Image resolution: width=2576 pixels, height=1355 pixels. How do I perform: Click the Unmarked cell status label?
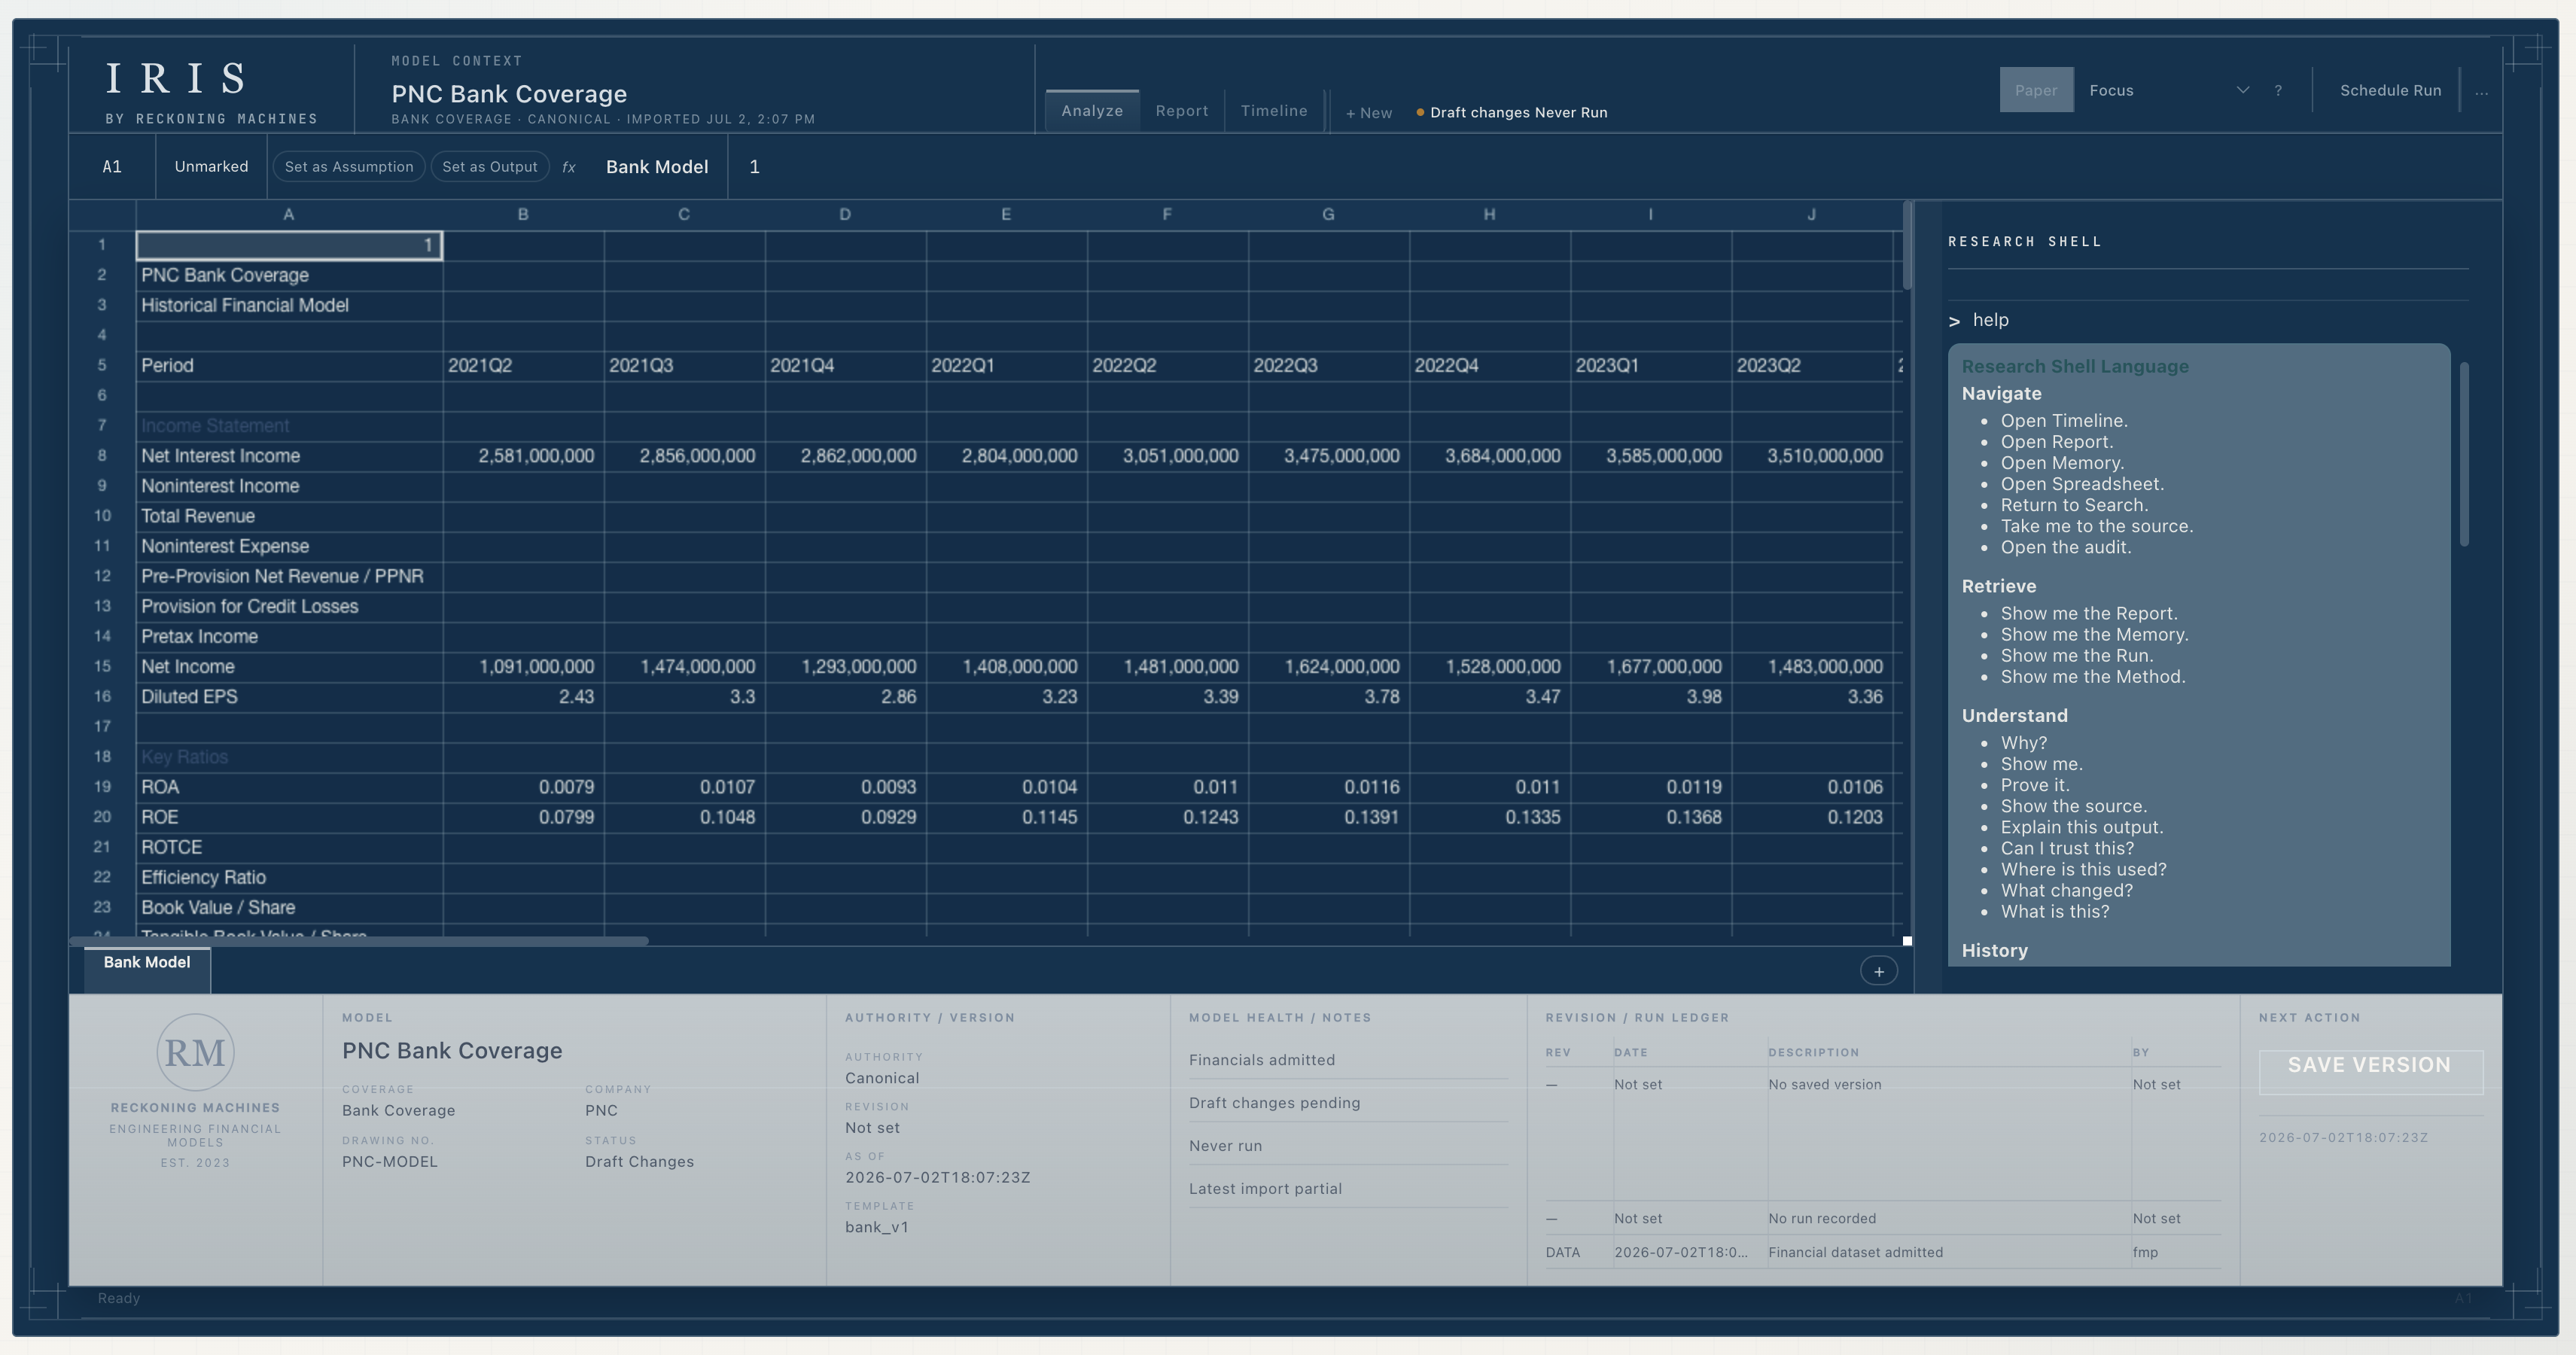pos(211,167)
